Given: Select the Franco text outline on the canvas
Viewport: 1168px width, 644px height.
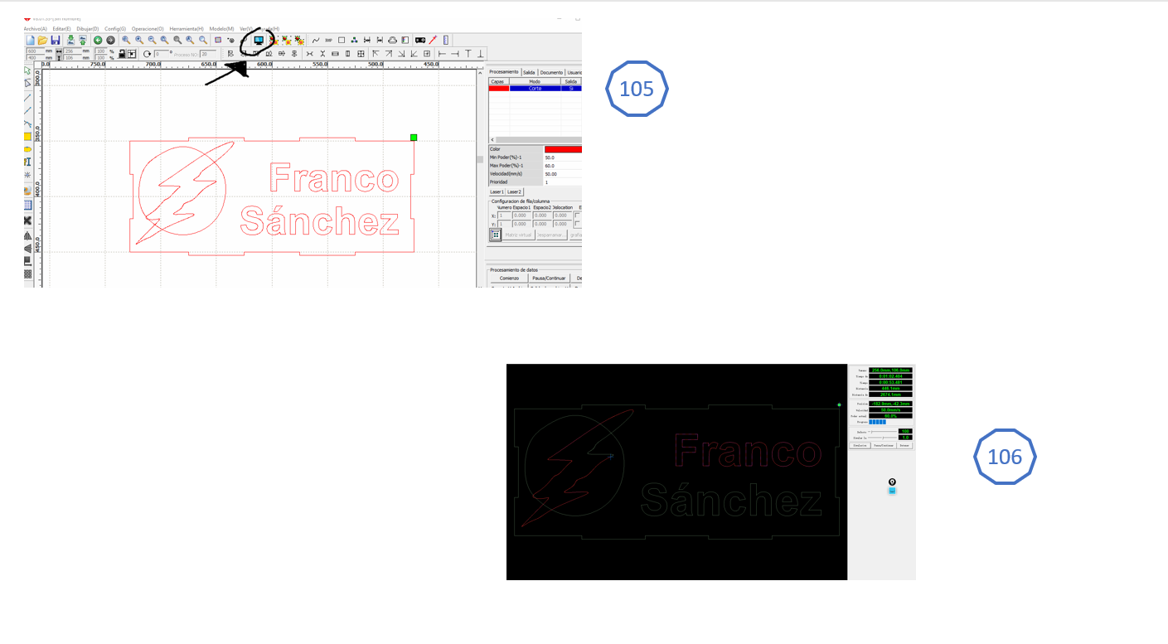Looking at the screenshot, I should [335, 179].
